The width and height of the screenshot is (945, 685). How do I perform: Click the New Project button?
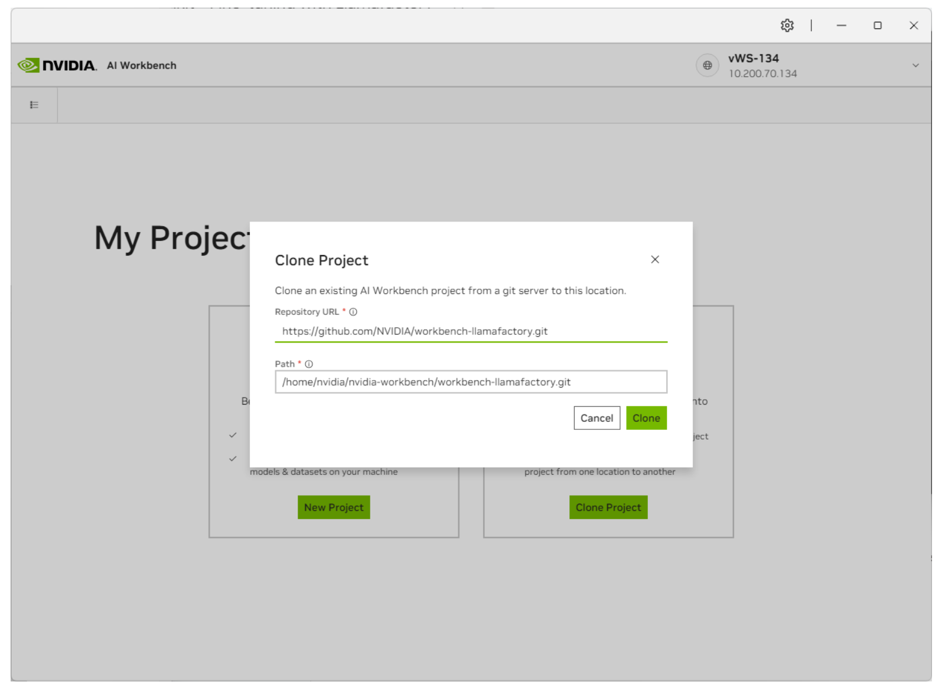334,507
